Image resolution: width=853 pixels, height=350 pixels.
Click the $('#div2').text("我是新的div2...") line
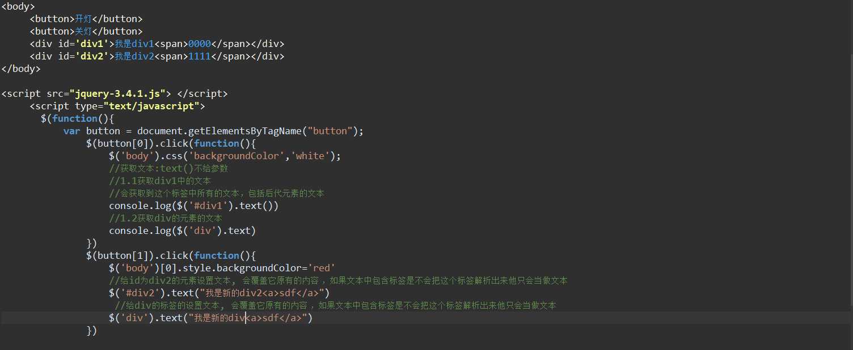(x=219, y=293)
